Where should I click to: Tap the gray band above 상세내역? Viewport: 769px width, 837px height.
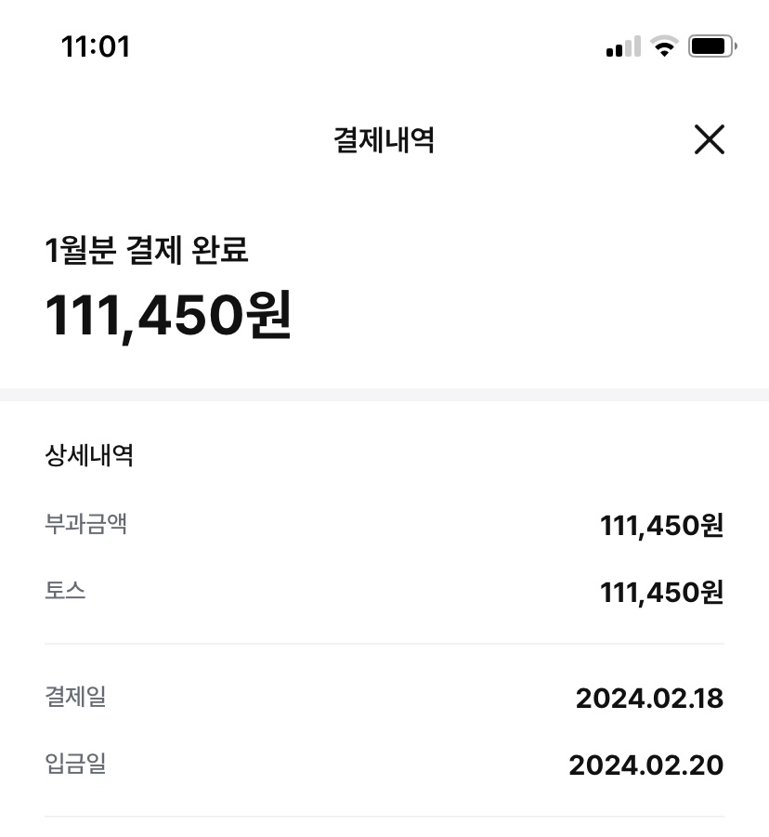(x=384, y=395)
